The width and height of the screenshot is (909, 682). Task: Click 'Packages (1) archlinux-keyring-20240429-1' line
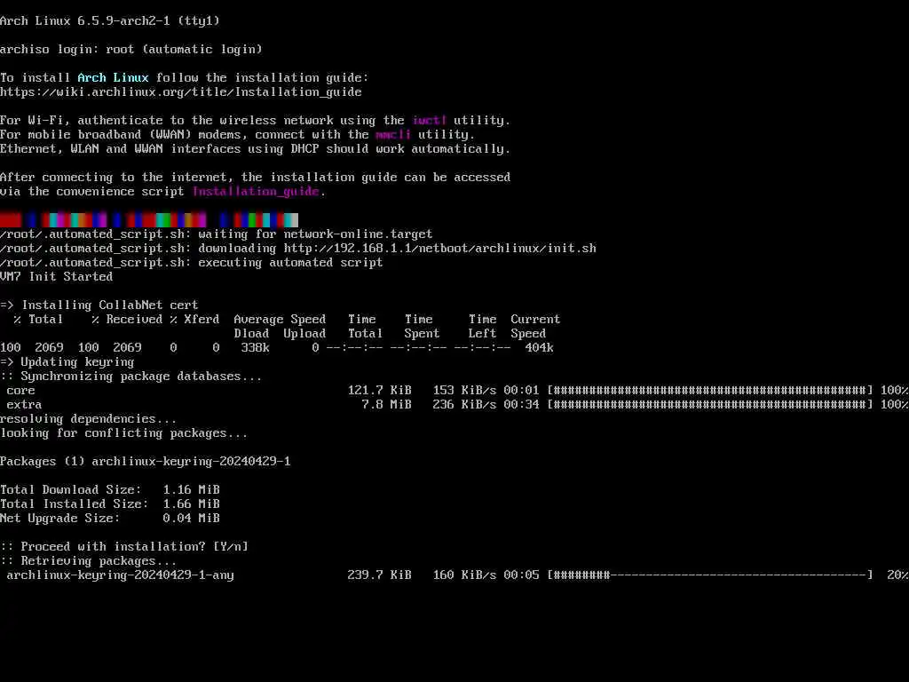(146, 462)
